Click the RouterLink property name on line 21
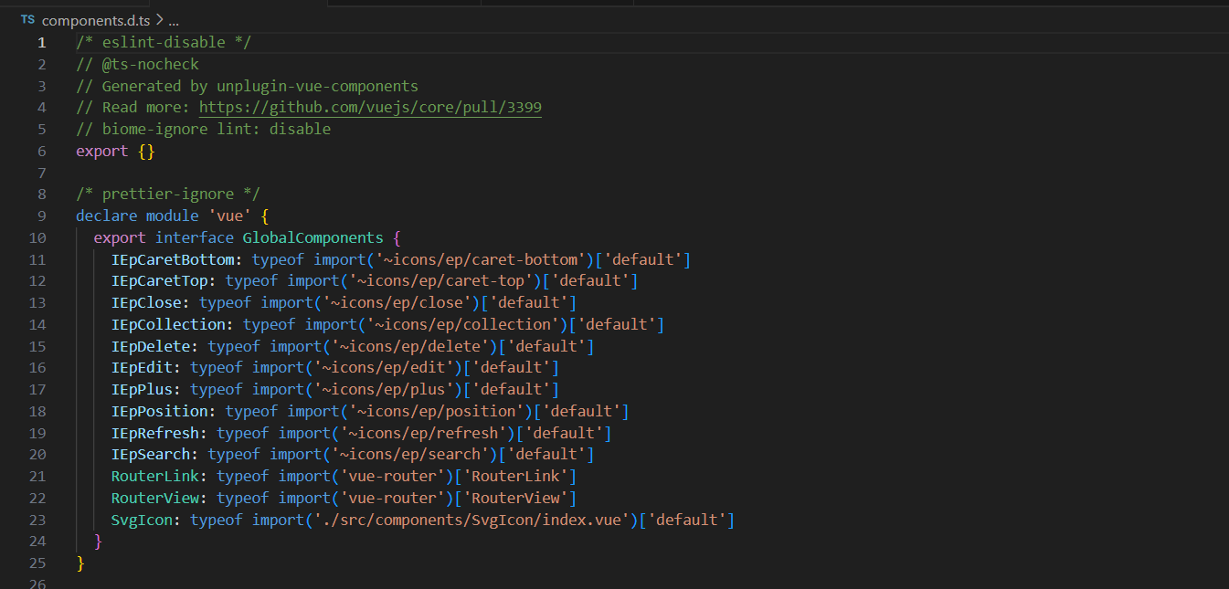 (155, 476)
